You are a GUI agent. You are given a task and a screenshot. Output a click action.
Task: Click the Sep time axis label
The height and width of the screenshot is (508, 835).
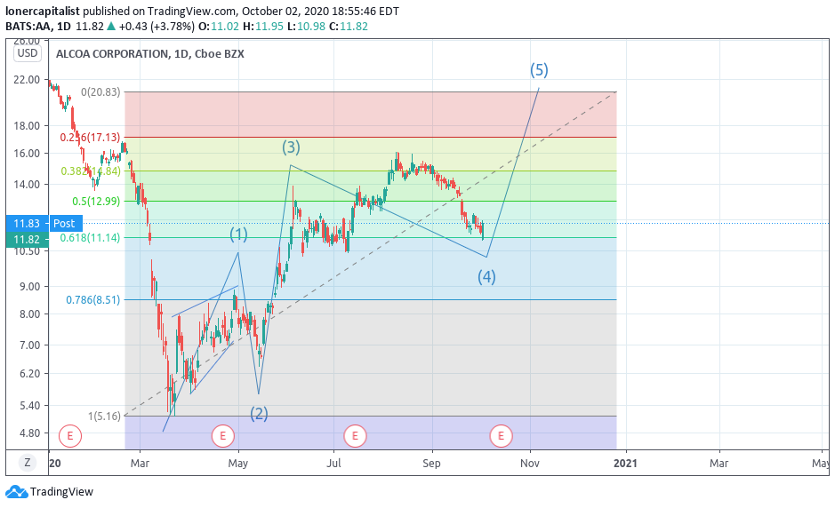432,464
